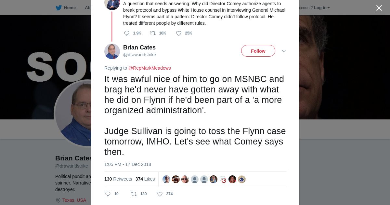Image resolution: width=390 pixels, height=205 pixels.
Task: Click the first liker's avatar thumbnail
Action: point(166,179)
